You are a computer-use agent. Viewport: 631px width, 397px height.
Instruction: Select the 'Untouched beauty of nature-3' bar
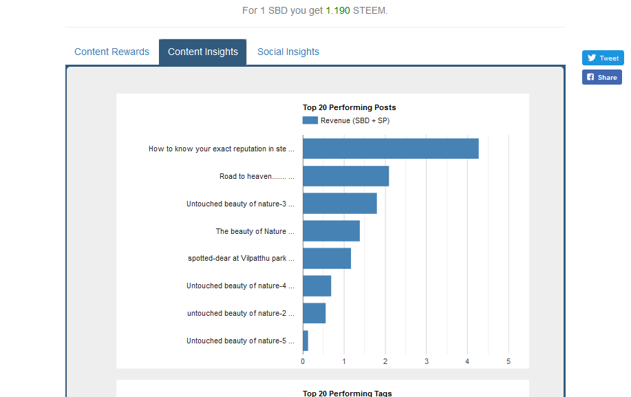(x=340, y=204)
